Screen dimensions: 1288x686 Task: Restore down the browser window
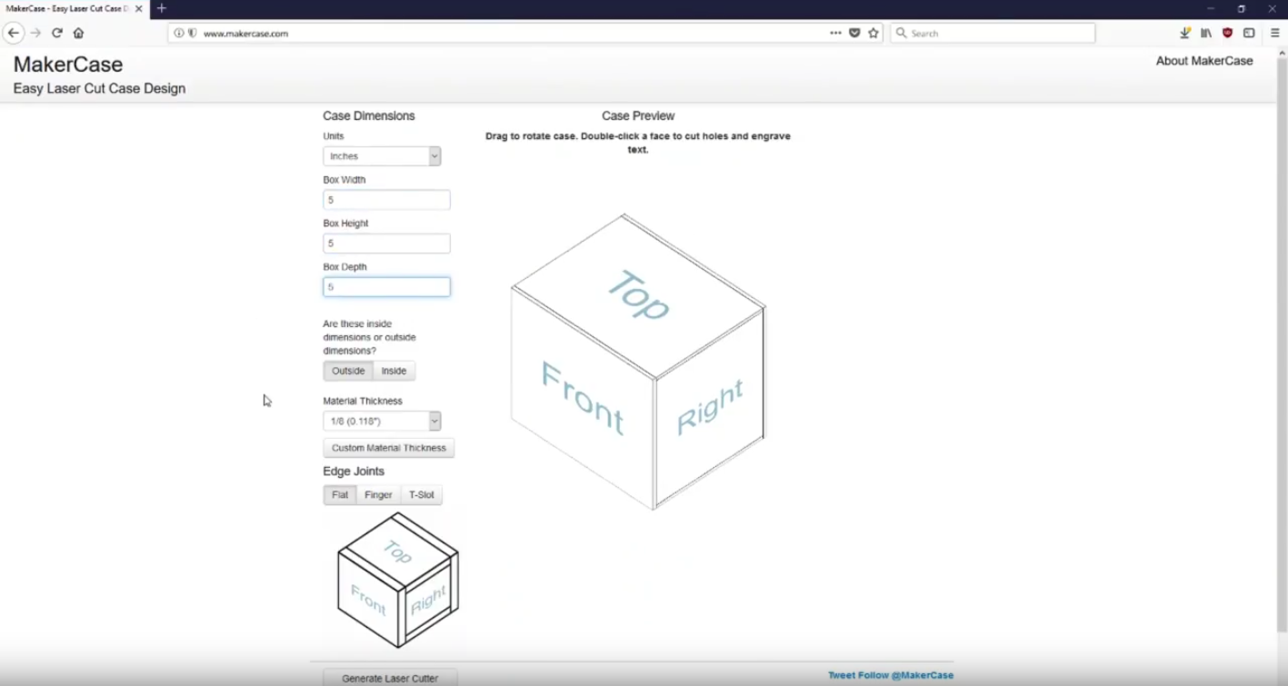(1242, 8)
